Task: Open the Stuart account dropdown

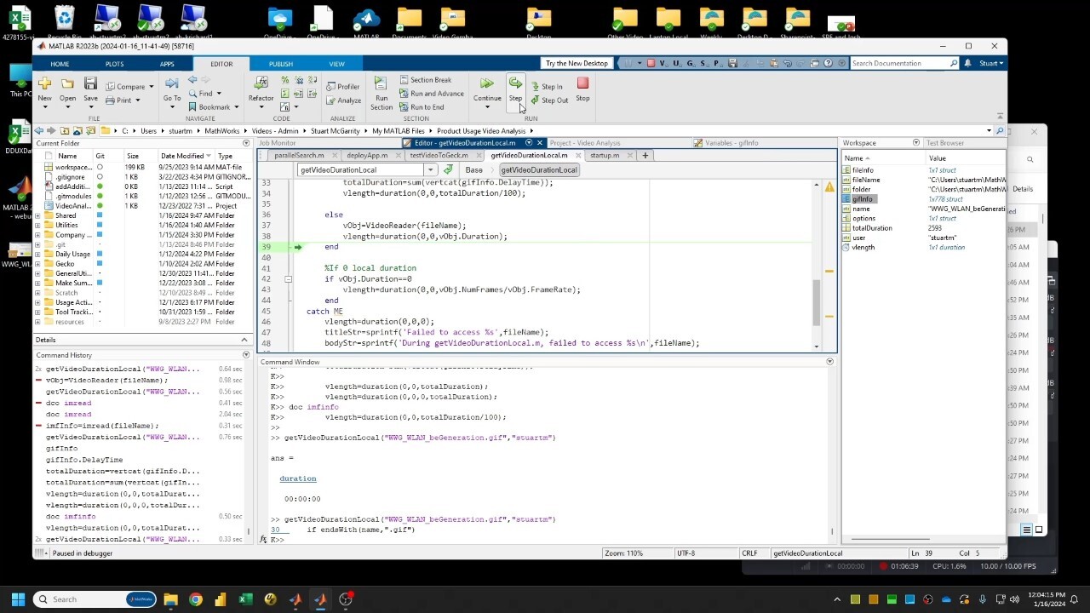Action: click(991, 63)
